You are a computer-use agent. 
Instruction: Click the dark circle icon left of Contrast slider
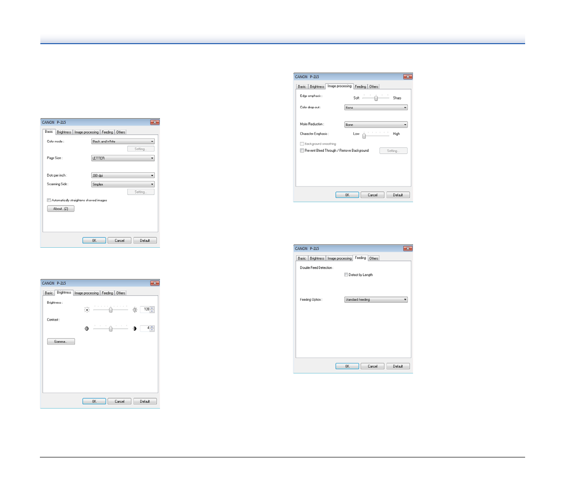point(87,328)
